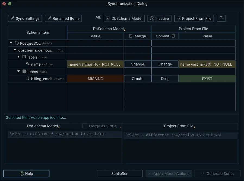Click the teams table icon
The width and height of the screenshot is (244, 181).
point(24,71)
